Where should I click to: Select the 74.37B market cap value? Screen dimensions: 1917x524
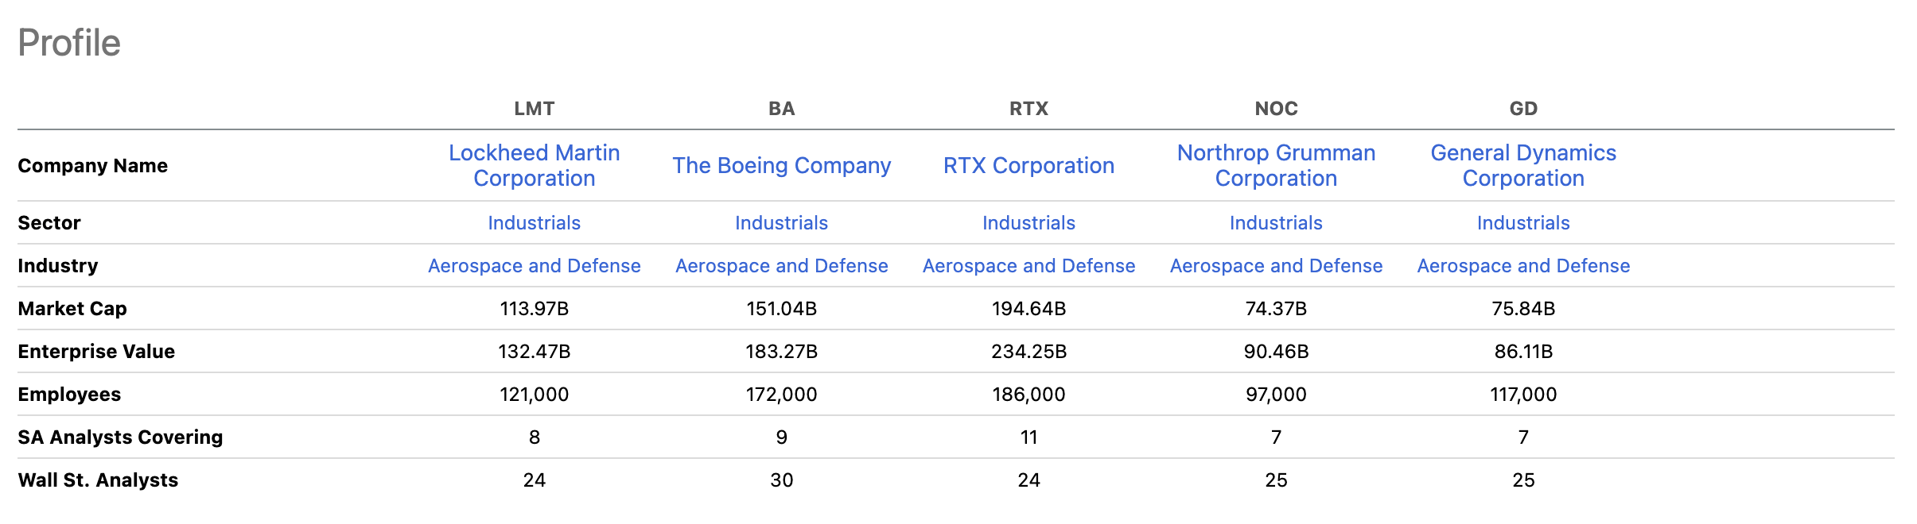pyautogui.click(x=1277, y=309)
